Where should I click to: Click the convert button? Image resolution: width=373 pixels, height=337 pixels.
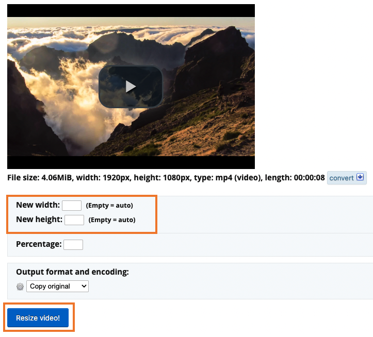[347, 178]
